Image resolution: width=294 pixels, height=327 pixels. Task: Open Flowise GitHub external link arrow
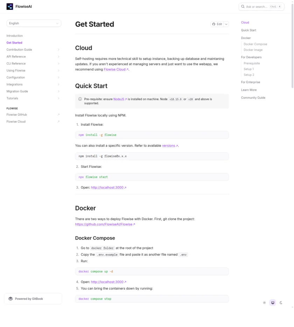(58, 115)
